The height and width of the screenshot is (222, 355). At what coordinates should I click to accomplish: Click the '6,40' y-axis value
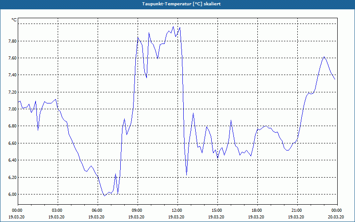(12, 160)
